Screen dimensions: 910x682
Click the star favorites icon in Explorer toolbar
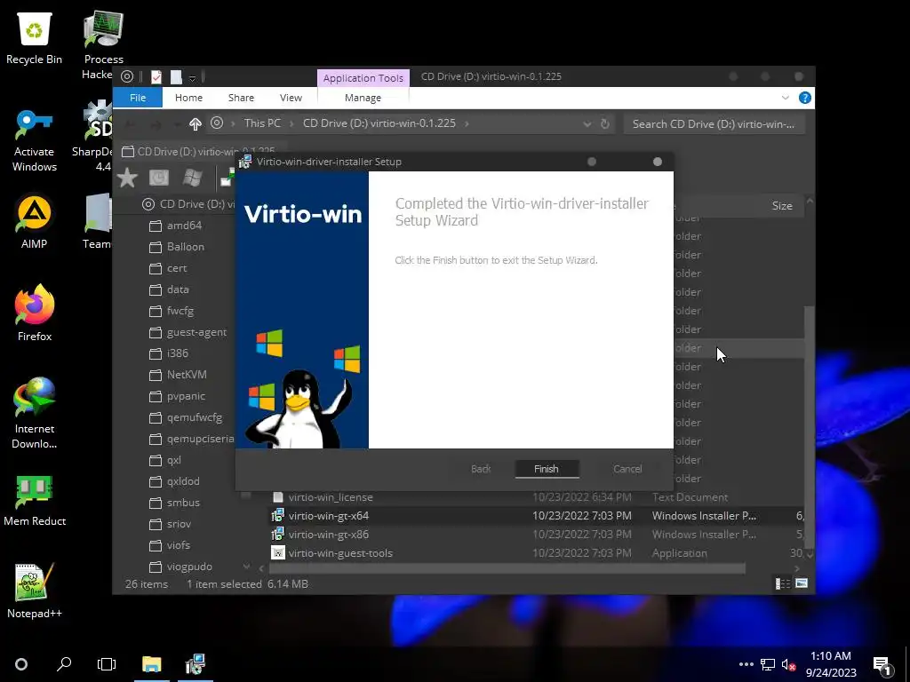pos(127,178)
